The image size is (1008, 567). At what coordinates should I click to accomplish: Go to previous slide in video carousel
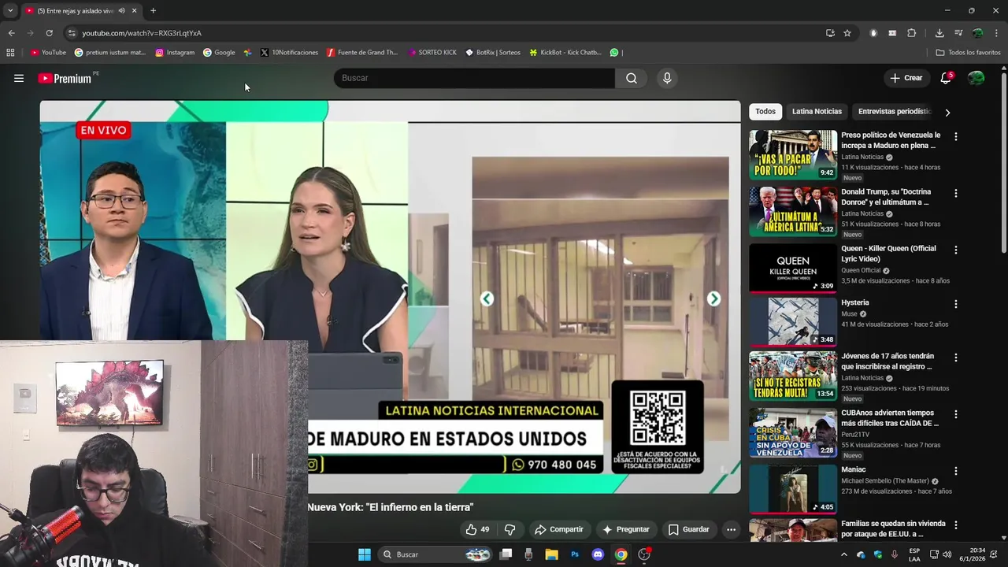pos(487,298)
